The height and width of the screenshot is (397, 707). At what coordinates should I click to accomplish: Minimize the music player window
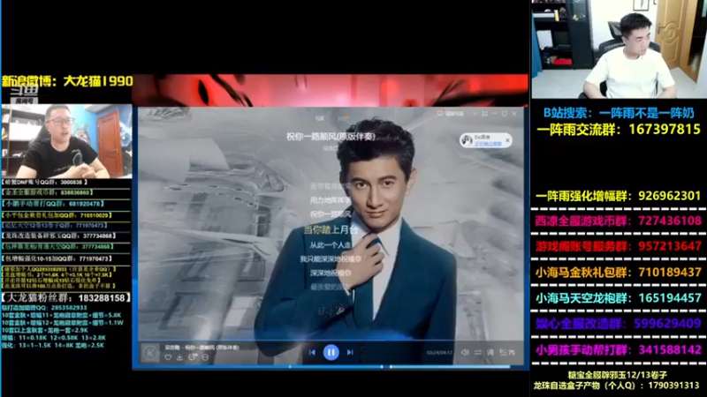pos(495,114)
